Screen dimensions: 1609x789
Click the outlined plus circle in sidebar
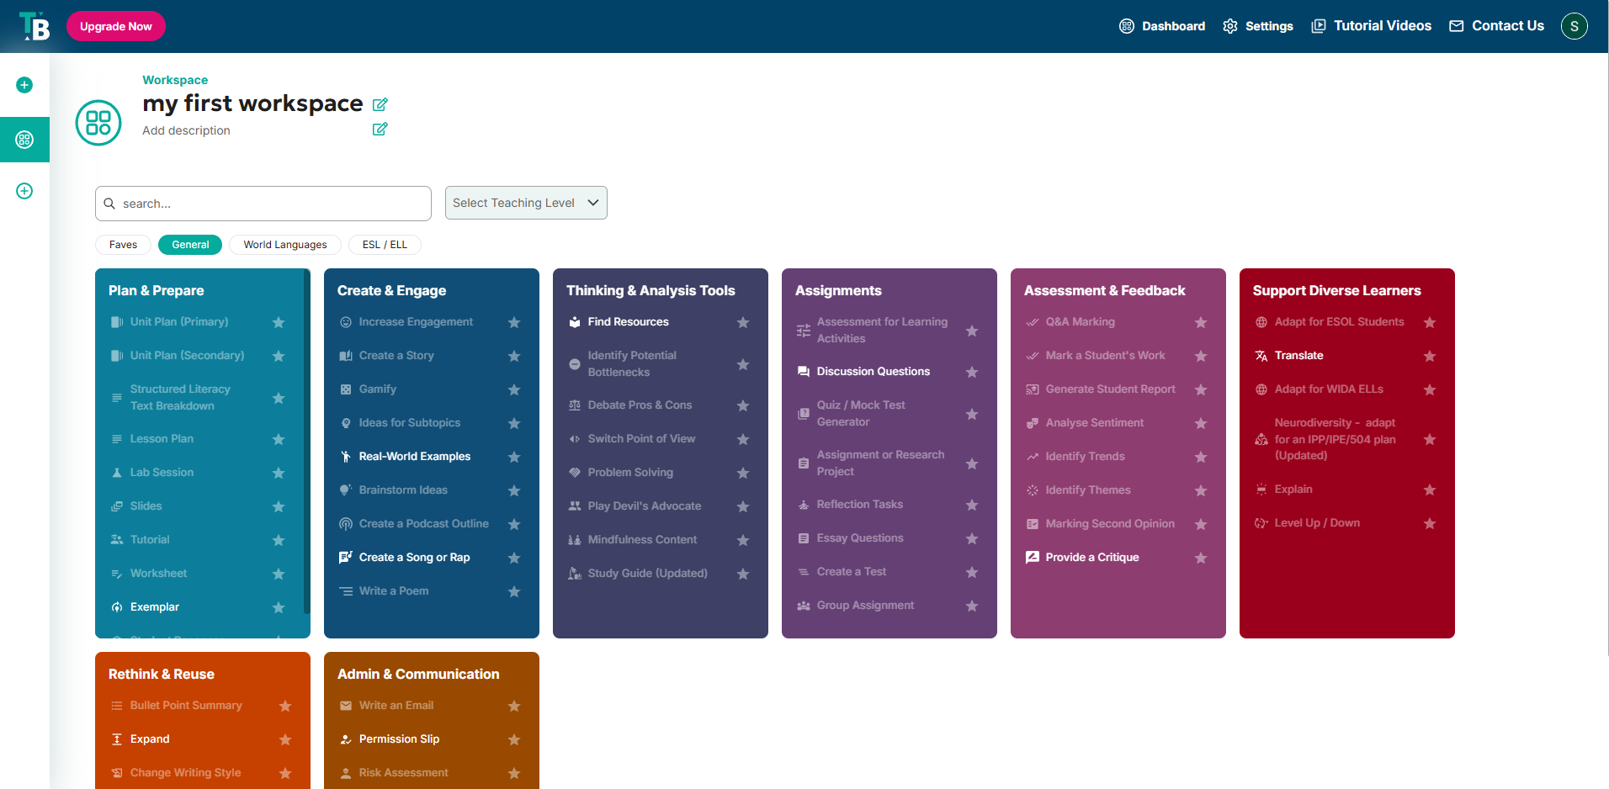(24, 191)
